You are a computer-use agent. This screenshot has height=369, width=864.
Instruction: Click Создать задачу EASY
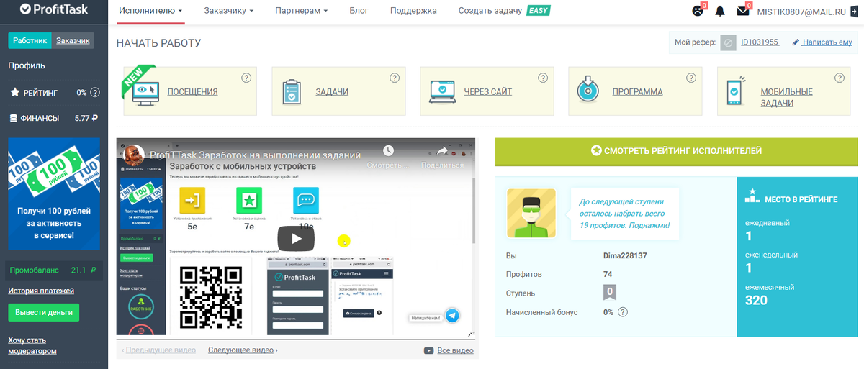[504, 11]
